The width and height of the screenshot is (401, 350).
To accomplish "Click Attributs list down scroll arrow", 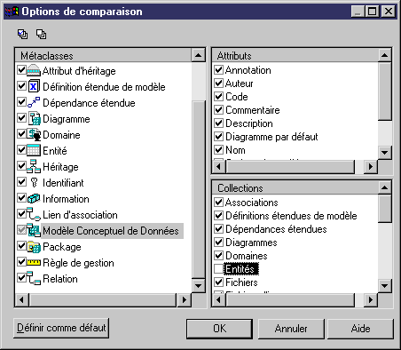I will tap(384, 153).
